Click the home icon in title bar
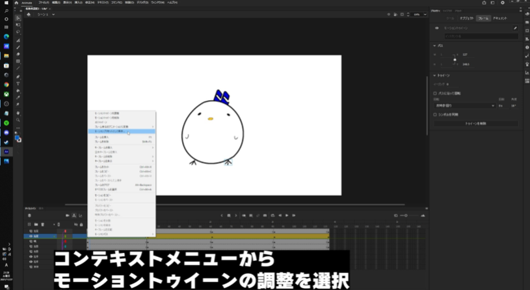530x290 pixels. click(16, 3)
